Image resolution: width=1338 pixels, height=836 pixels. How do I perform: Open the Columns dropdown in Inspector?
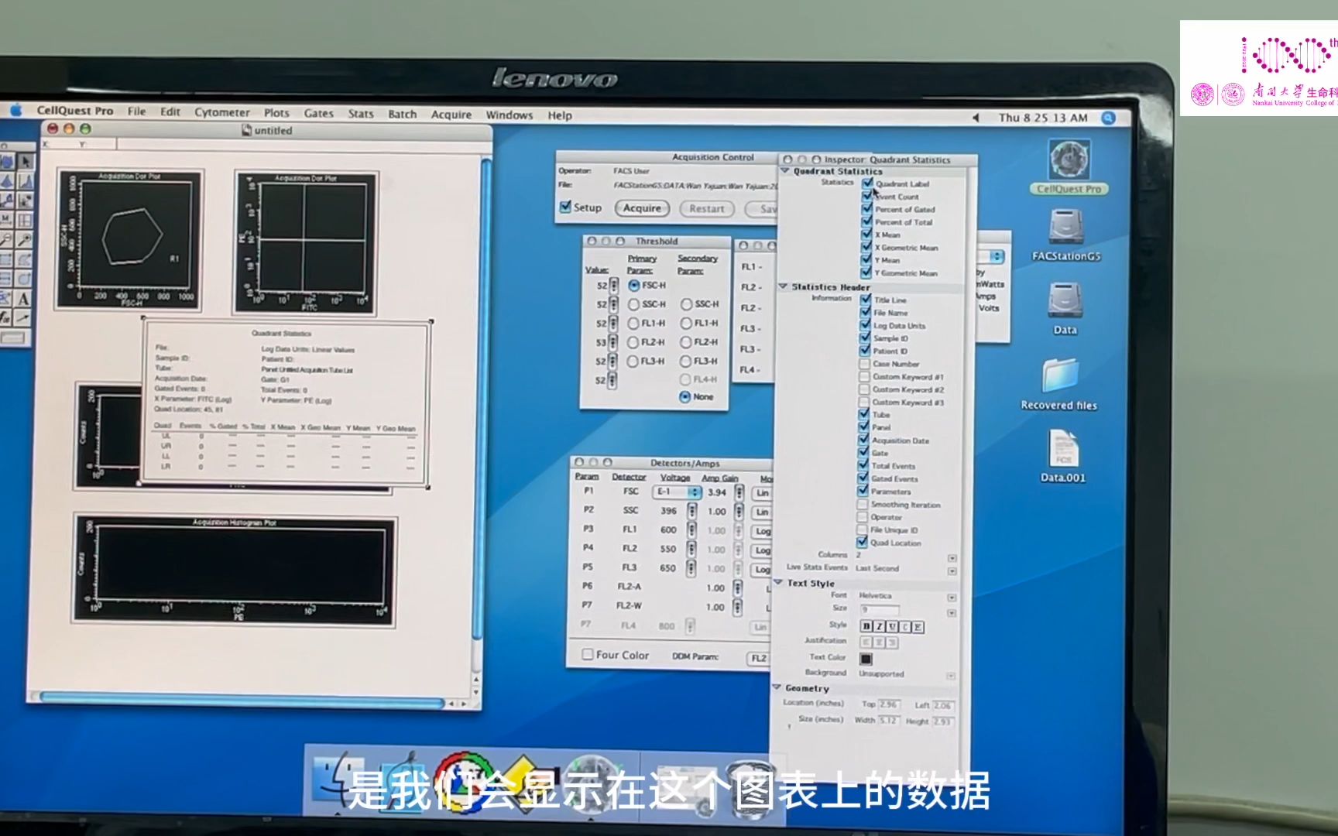pyautogui.click(x=952, y=557)
